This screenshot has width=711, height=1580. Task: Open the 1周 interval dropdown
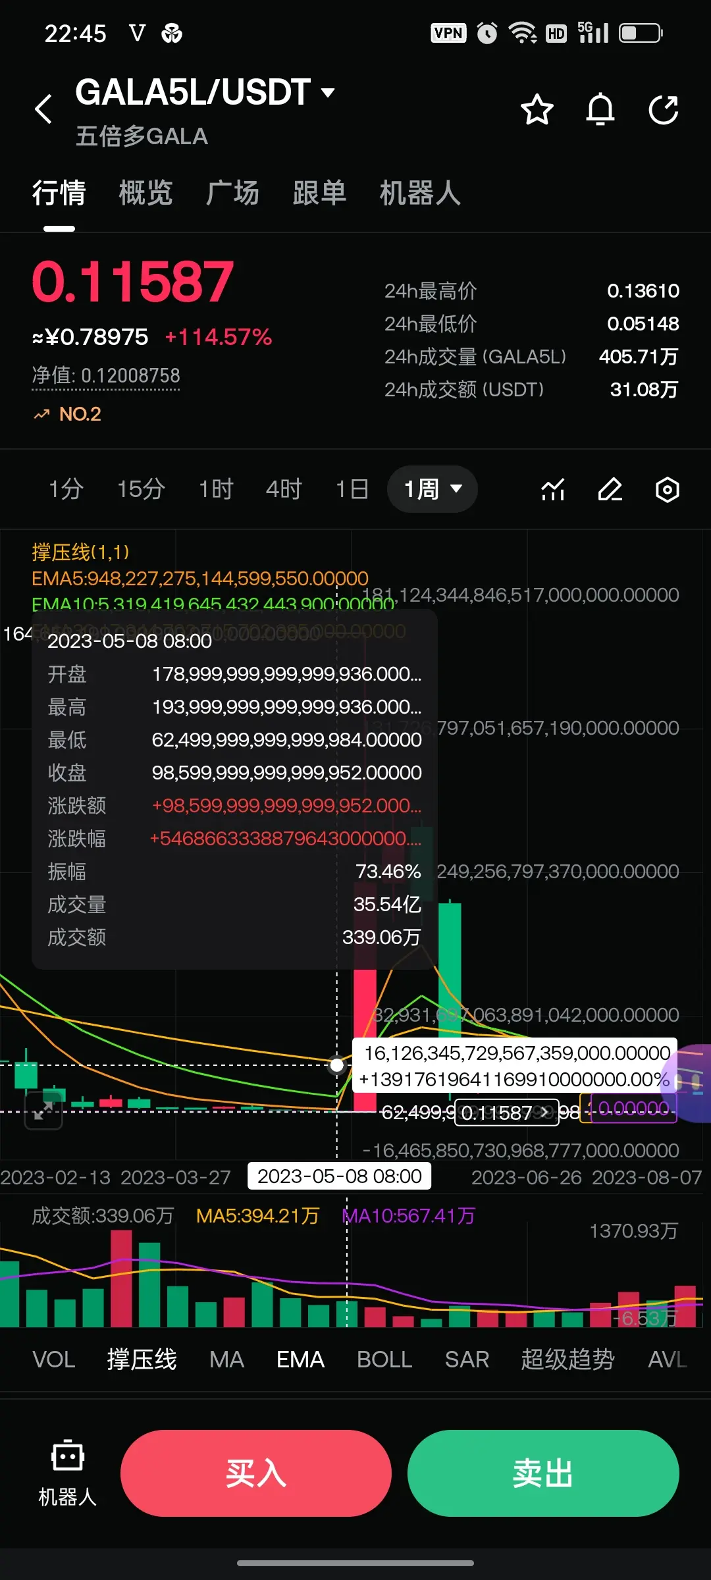(433, 489)
